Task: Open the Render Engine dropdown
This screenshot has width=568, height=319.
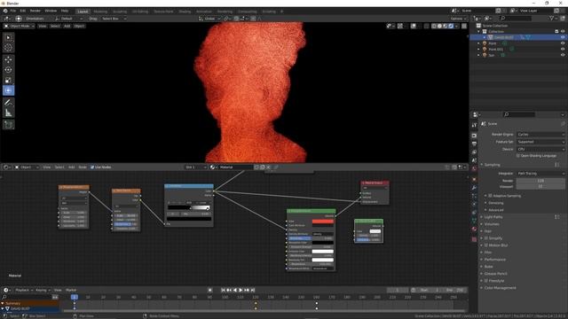Action: click(x=540, y=134)
